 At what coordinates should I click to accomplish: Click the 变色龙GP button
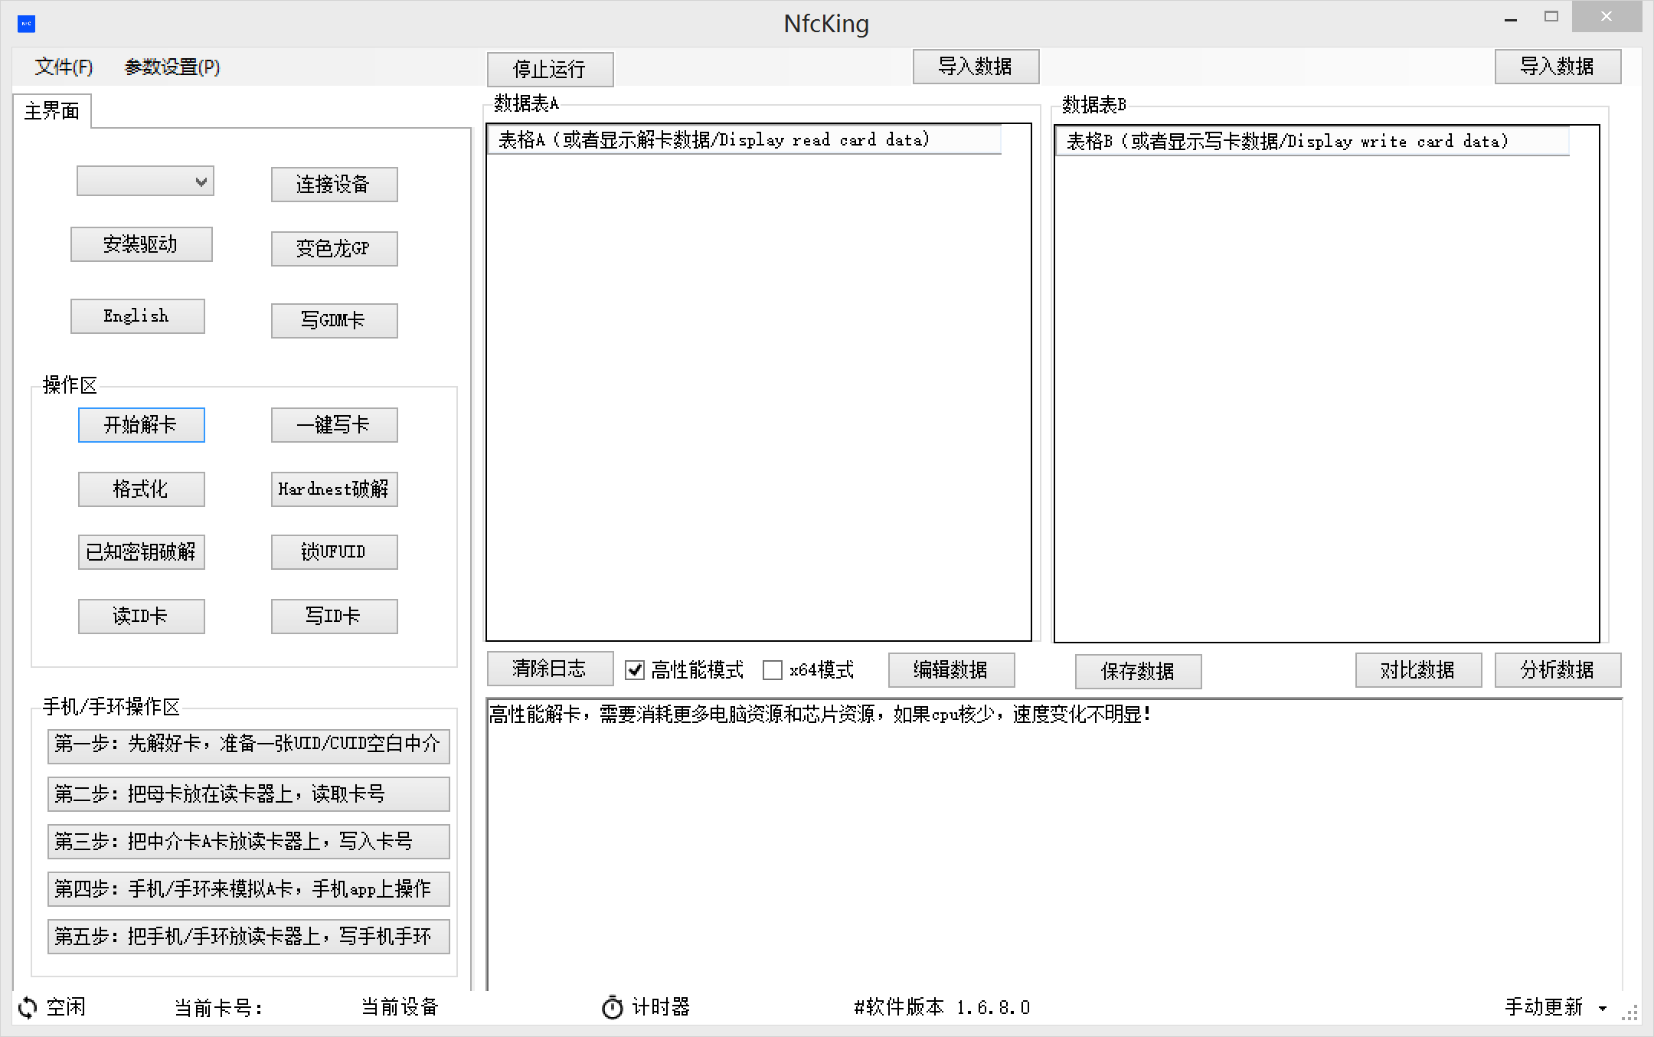pyautogui.click(x=334, y=249)
